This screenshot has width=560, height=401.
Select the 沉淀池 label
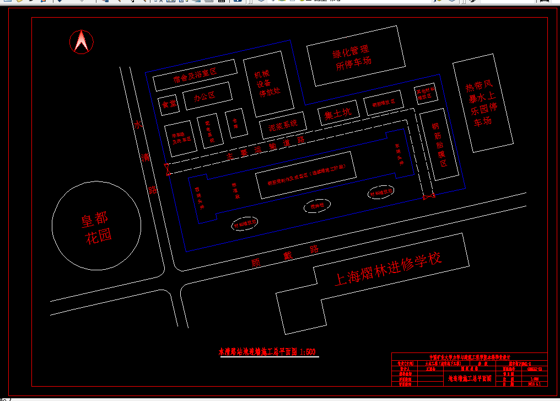[317, 206]
